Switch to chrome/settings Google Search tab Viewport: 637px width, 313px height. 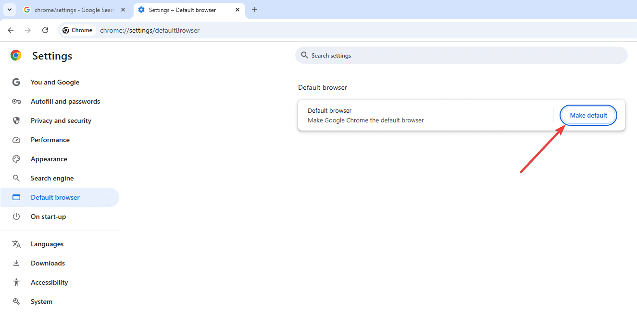74,10
